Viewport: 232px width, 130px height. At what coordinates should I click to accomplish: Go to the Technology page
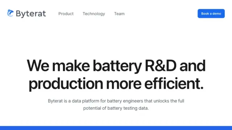click(x=94, y=14)
